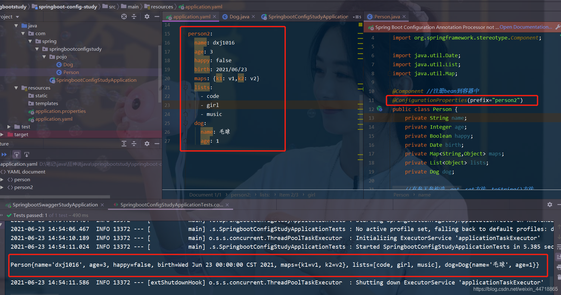Click Spring bean gutter icon on line 12
This screenshot has width=561, height=295.
379,109
